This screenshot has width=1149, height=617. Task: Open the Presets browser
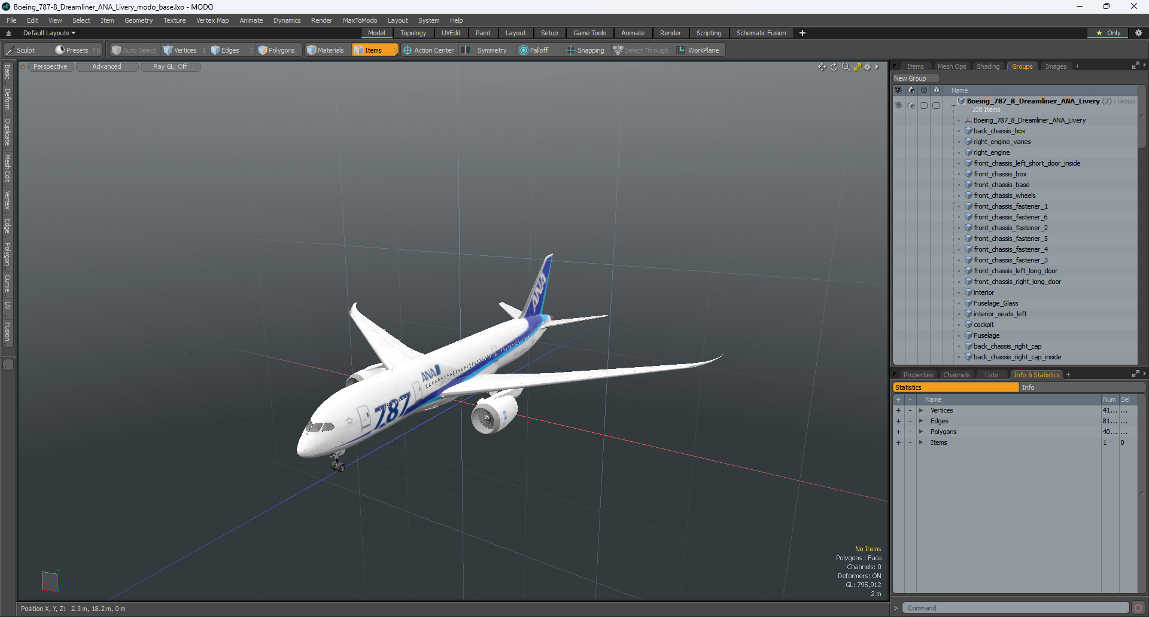tap(77, 50)
